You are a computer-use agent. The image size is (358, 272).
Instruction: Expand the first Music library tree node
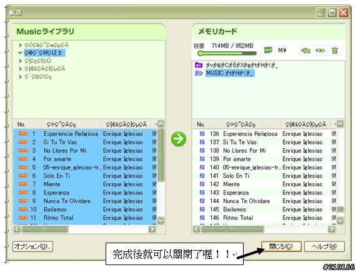pyautogui.click(x=21, y=45)
